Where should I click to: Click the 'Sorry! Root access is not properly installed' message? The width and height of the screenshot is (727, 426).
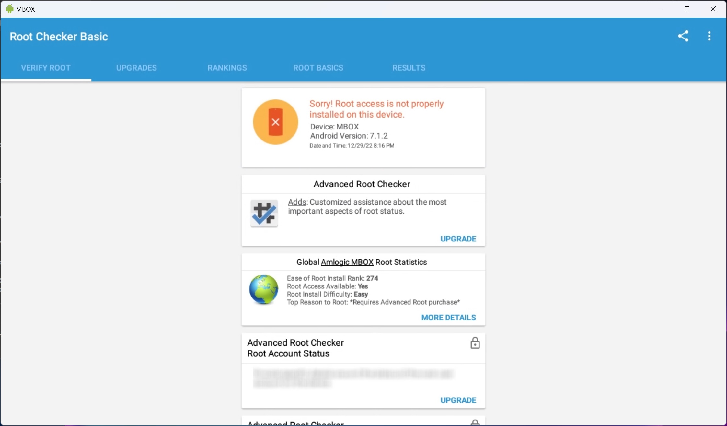tap(376, 109)
